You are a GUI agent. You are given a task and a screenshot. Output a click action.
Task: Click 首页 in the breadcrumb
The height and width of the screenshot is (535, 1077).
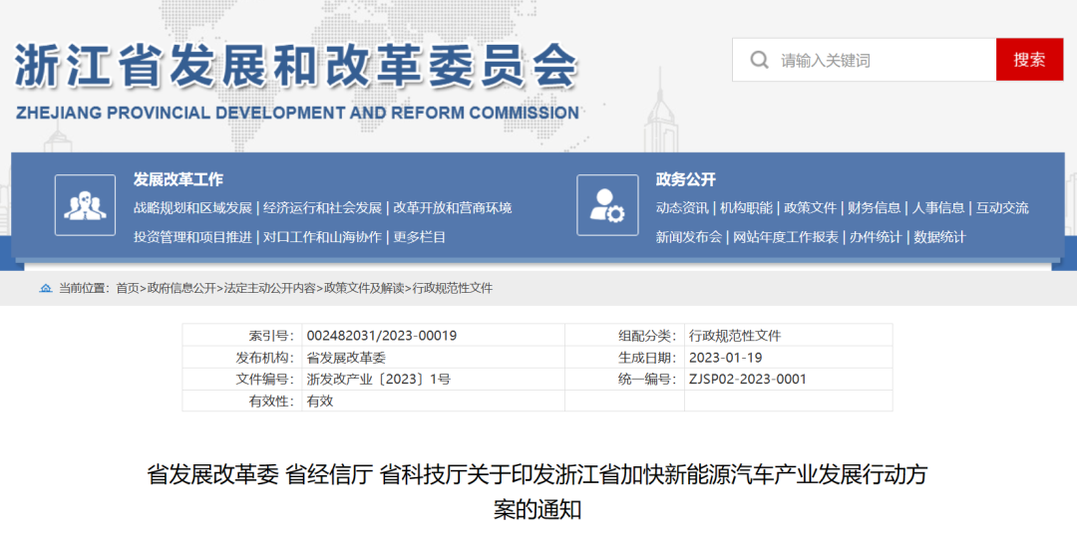tap(128, 288)
